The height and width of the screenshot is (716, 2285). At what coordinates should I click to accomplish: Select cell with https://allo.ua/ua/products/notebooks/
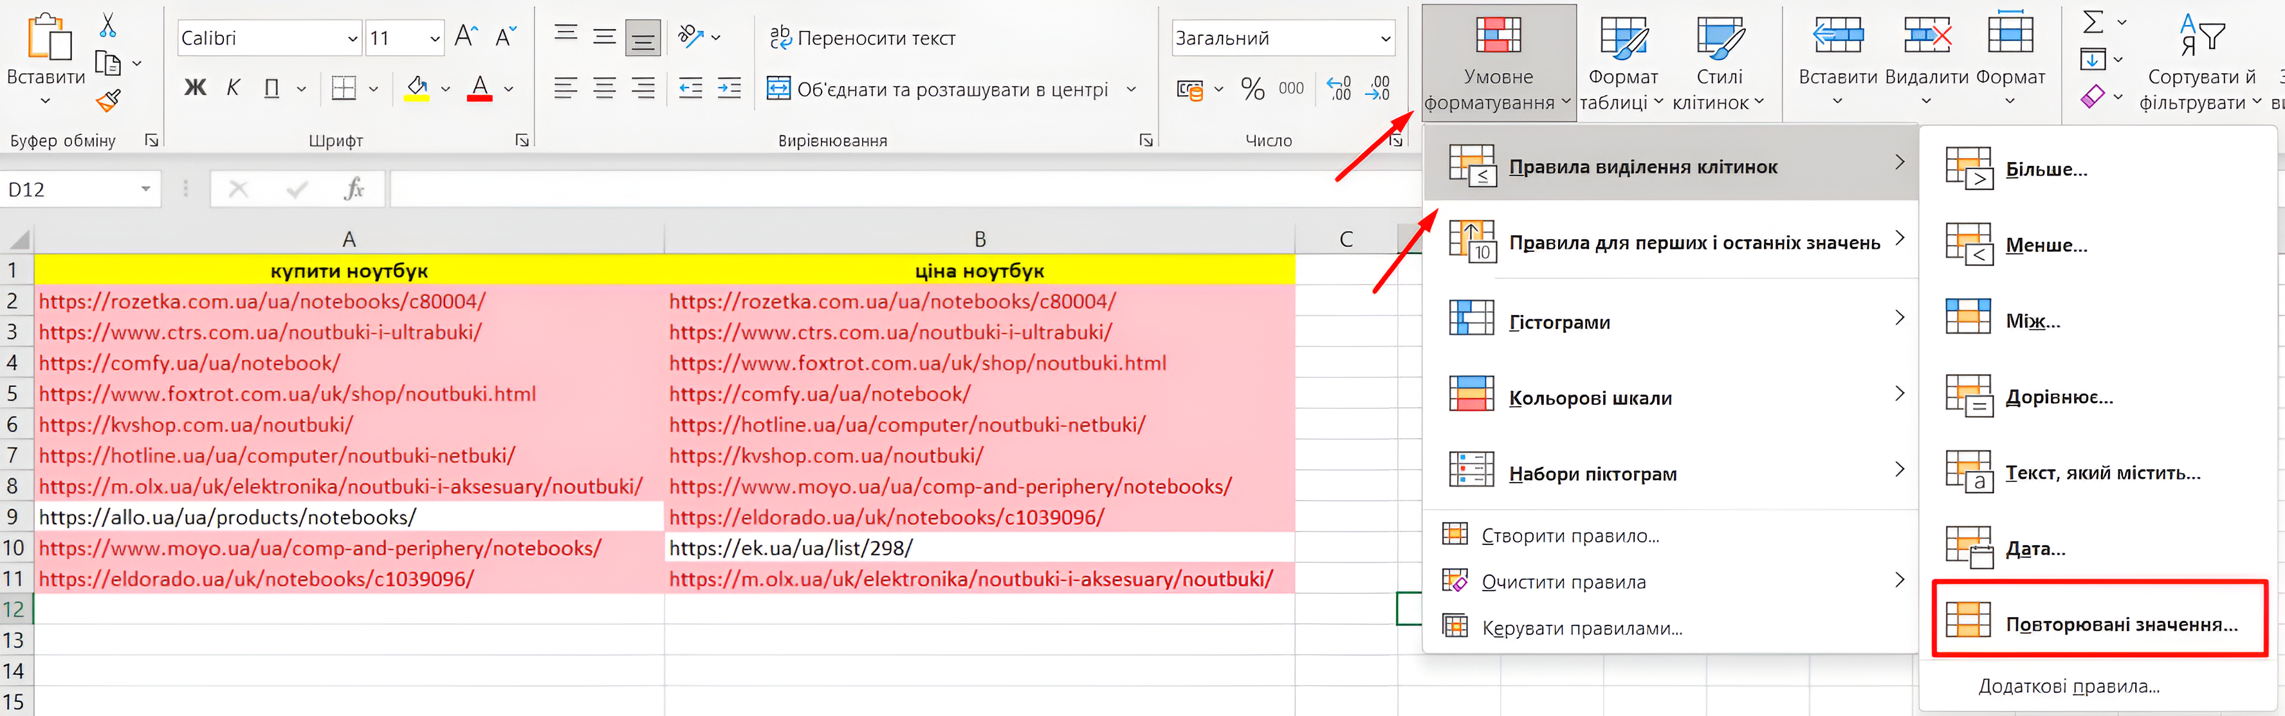point(349,517)
